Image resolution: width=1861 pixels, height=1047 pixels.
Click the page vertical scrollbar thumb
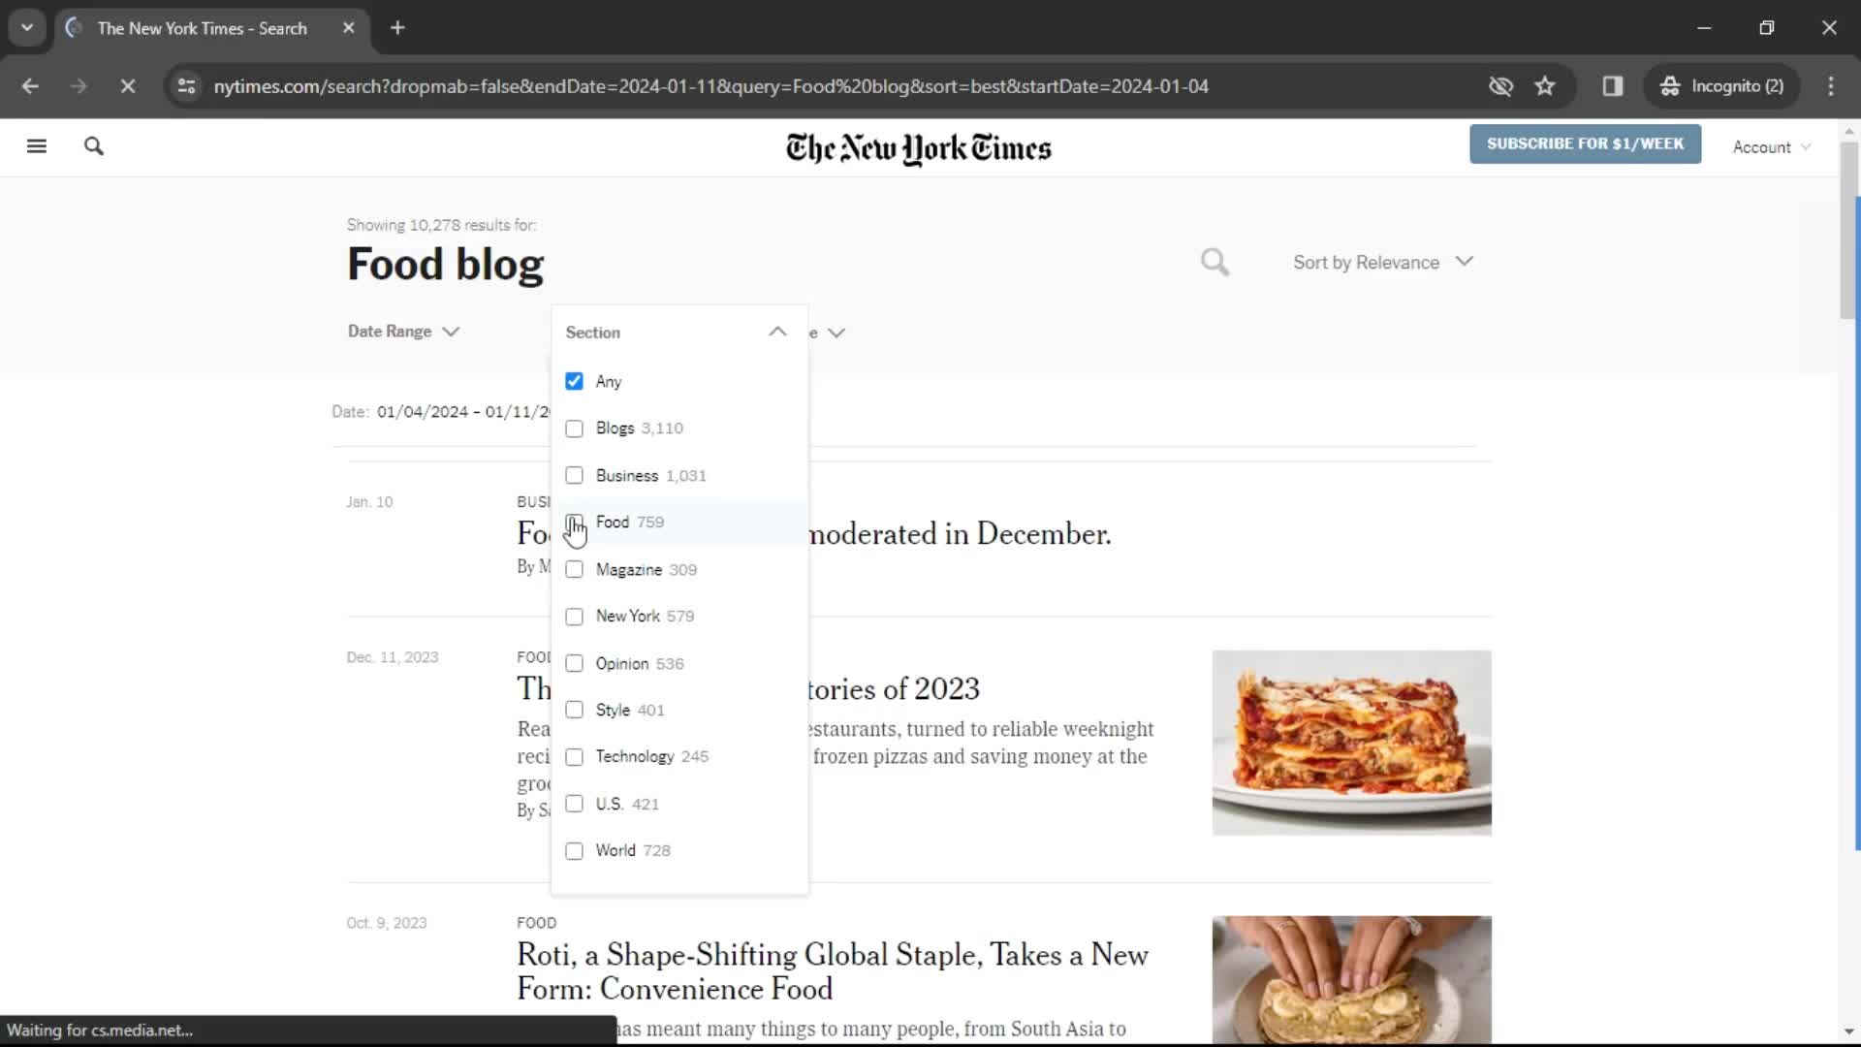[1848, 229]
